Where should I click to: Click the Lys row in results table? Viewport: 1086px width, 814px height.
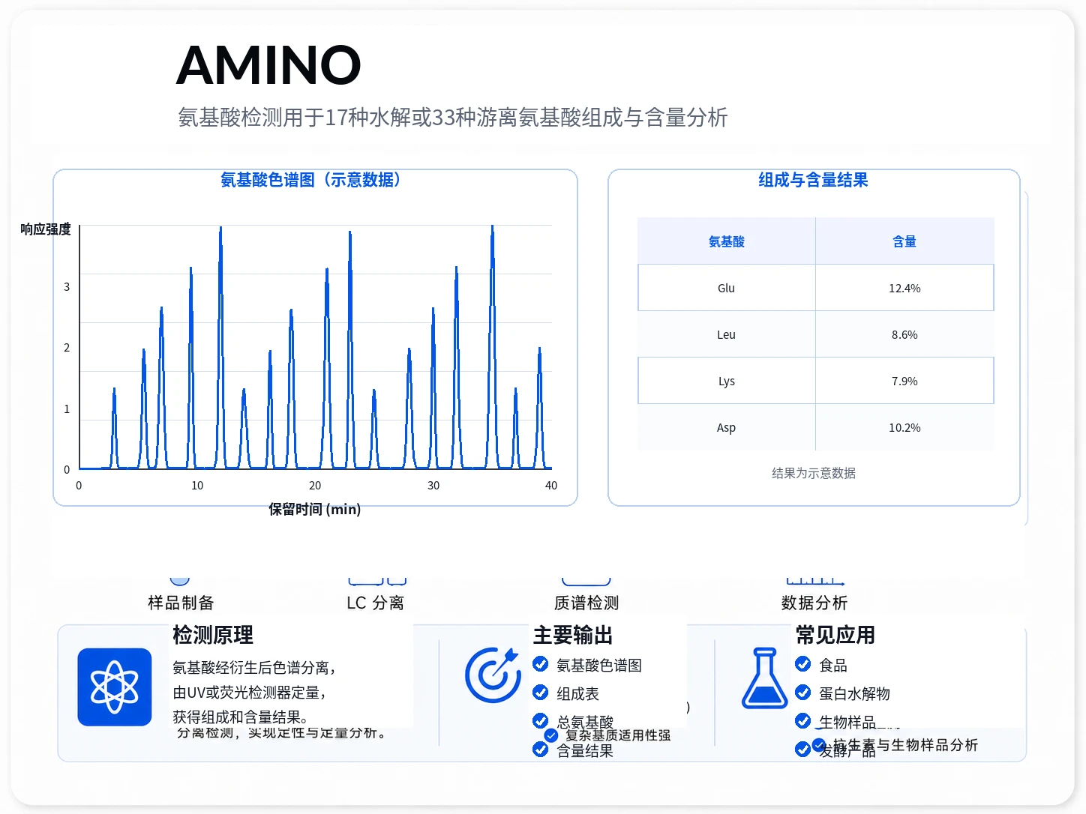[816, 380]
